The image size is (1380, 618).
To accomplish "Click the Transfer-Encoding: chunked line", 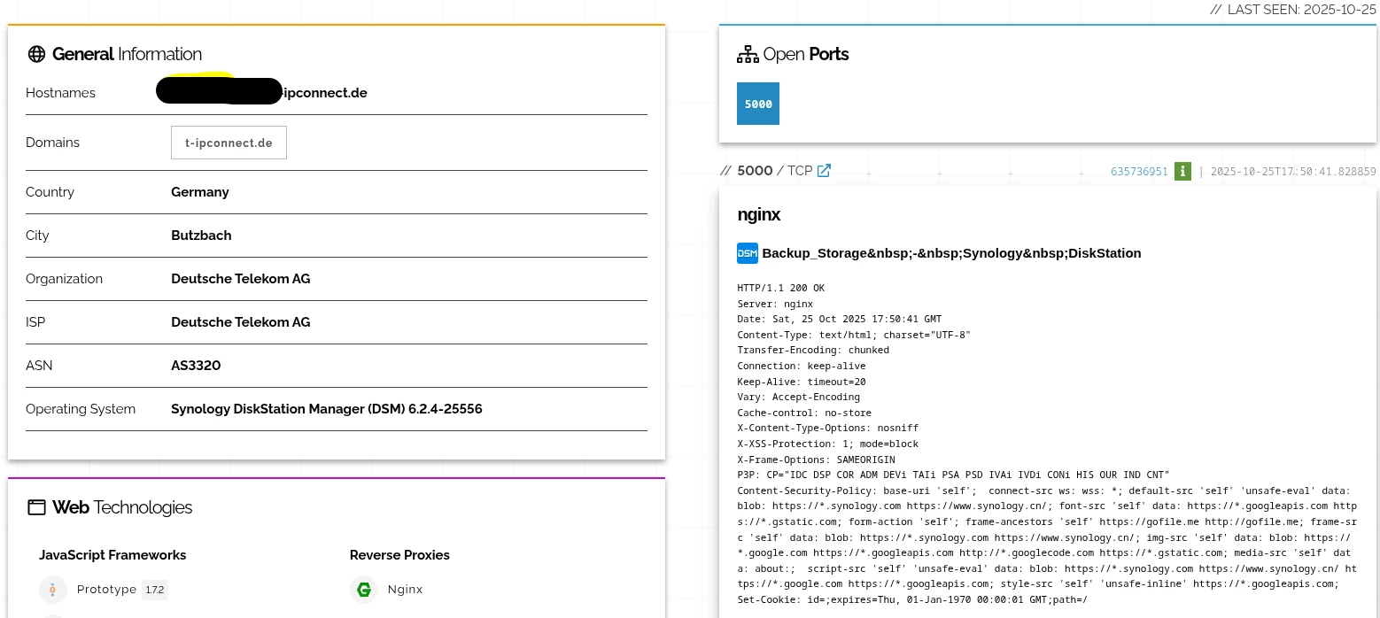I will [813, 351].
